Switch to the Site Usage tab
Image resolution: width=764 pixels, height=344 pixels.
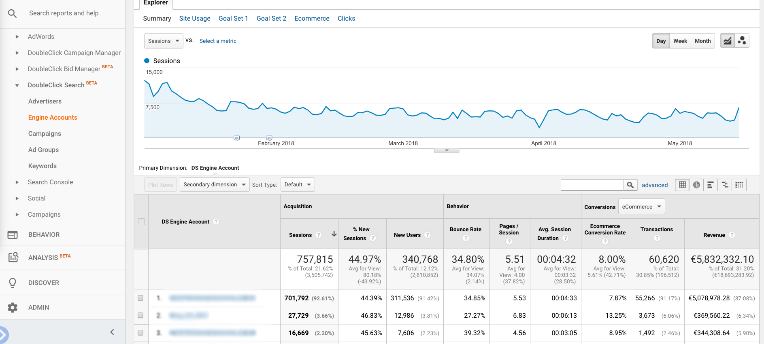tap(195, 19)
